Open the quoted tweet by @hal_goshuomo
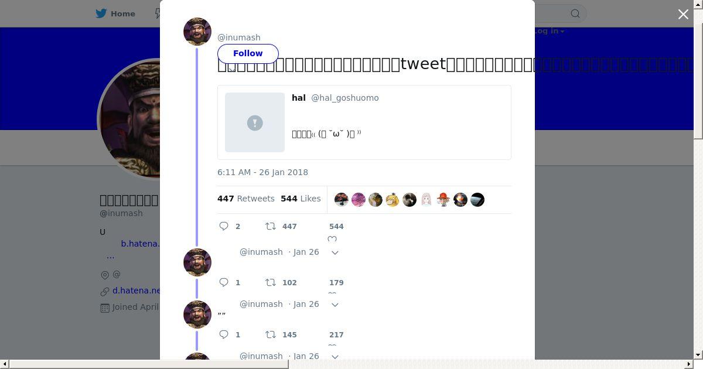703x369 pixels. coord(364,122)
